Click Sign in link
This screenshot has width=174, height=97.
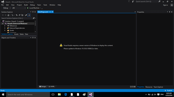tap(165, 5)
